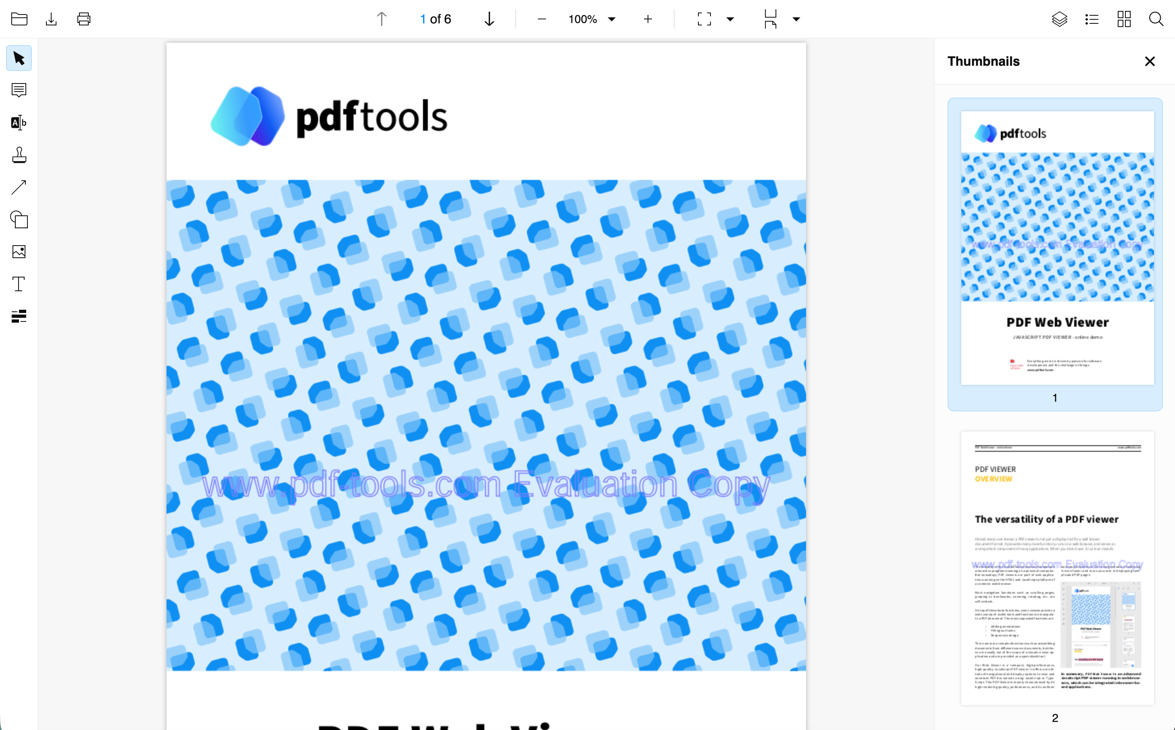
Task: Select the redaction tool
Action: tap(19, 316)
